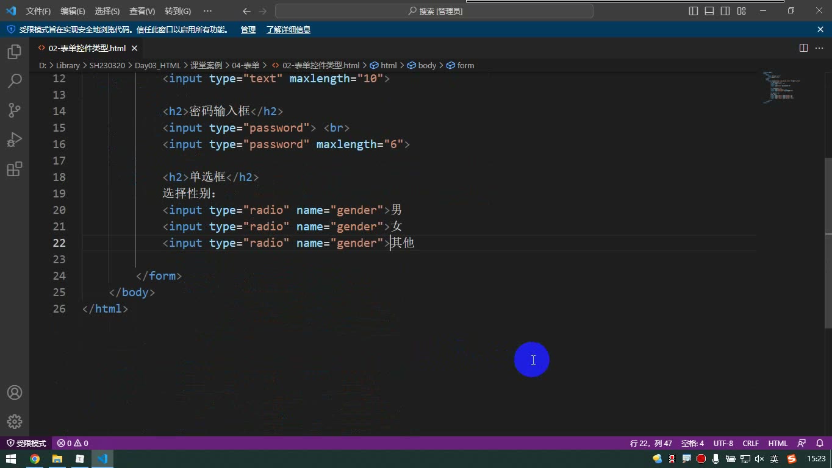
Task: Open the 查看(V) menu
Action: click(142, 11)
